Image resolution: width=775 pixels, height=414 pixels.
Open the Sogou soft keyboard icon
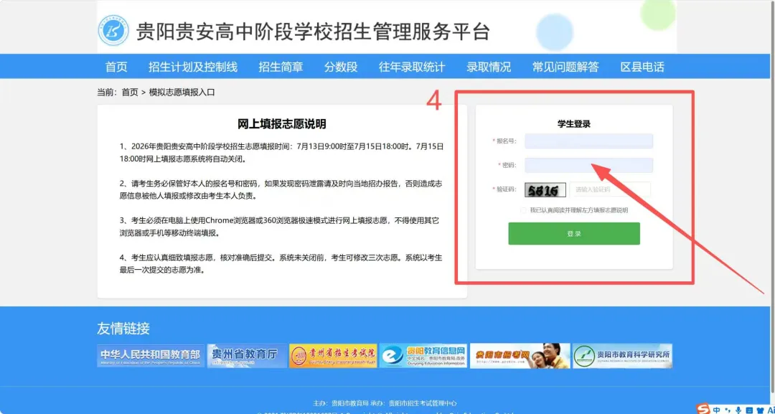pyautogui.click(x=748, y=410)
